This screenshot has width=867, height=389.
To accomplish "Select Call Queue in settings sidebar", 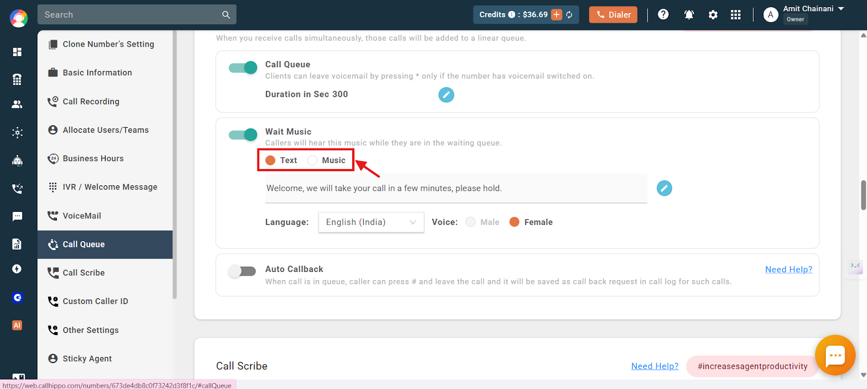I will coord(105,244).
